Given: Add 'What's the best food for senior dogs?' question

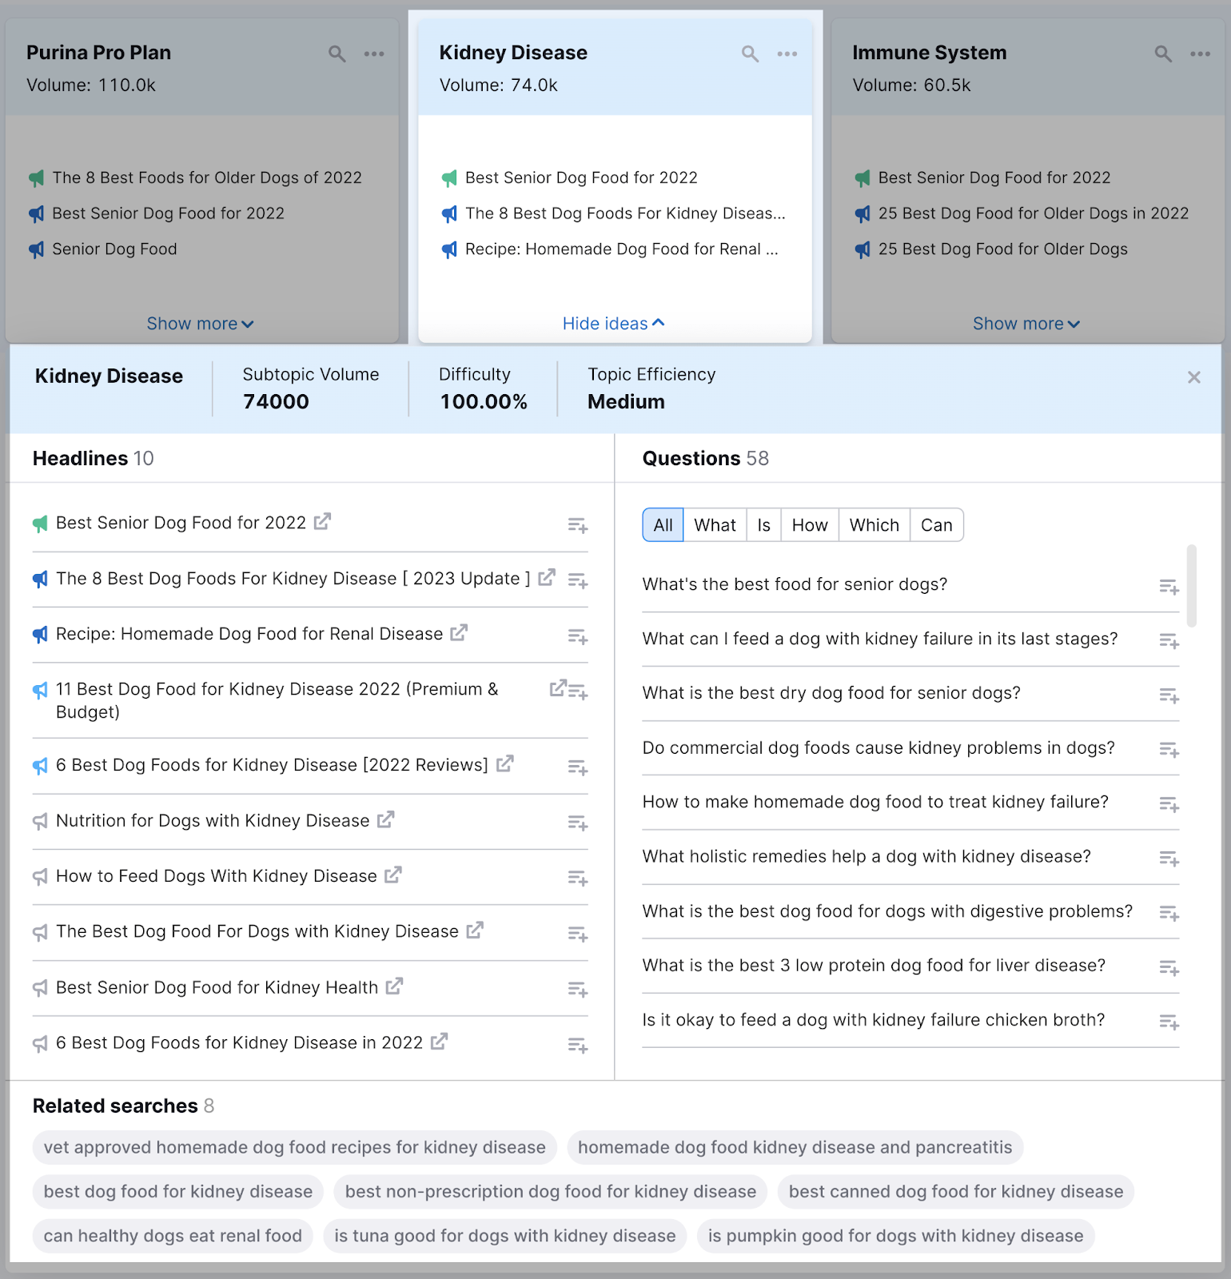Looking at the screenshot, I should click(x=1169, y=588).
